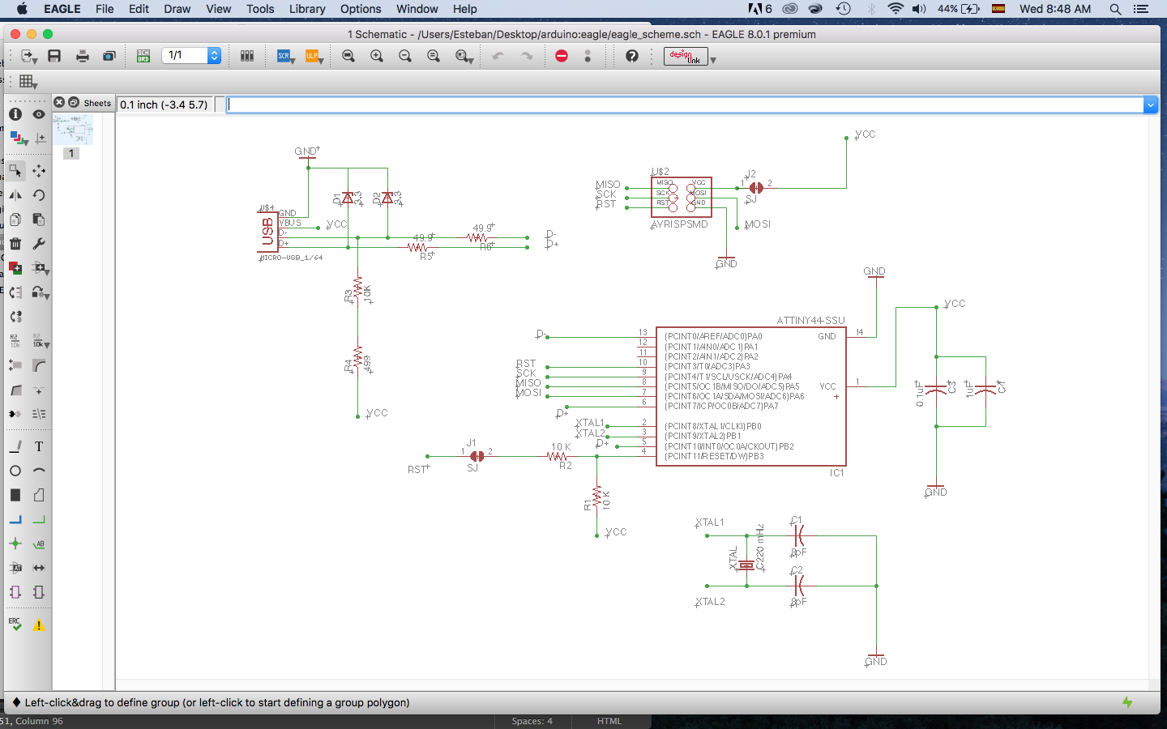Cancel the current command with the red stop icon
Image resolution: width=1167 pixels, height=729 pixels.
tap(562, 56)
